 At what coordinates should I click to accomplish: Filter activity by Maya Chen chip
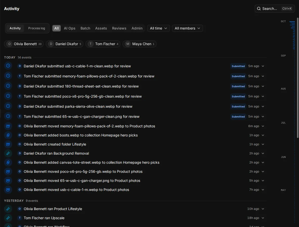[139, 44]
